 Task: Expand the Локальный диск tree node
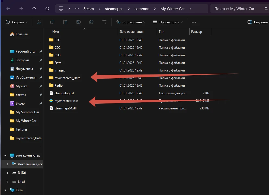7,164
